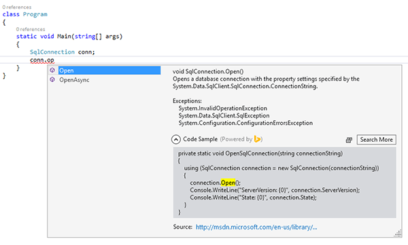Click the 'string[] args' parameter

(x=97, y=37)
